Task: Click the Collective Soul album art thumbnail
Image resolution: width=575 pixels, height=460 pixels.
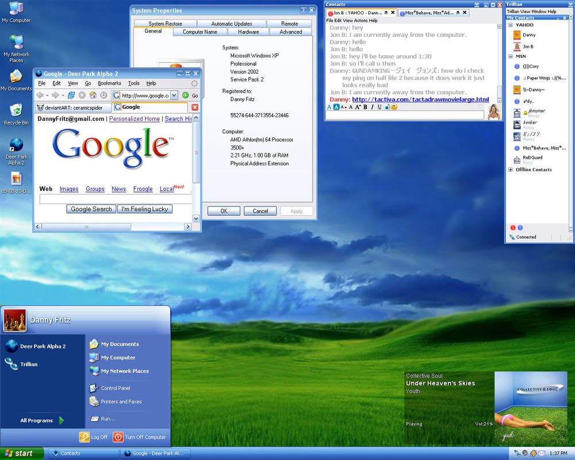Action: coord(531,408)
